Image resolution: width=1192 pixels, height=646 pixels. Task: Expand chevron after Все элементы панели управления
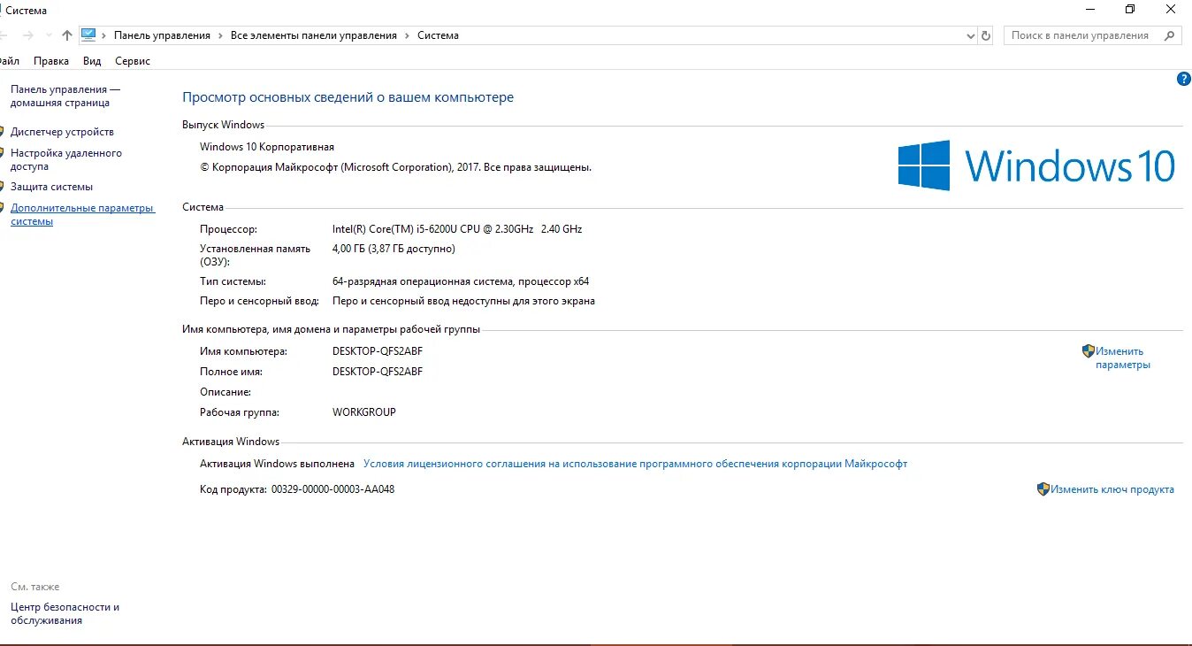(x=408, y=35)
